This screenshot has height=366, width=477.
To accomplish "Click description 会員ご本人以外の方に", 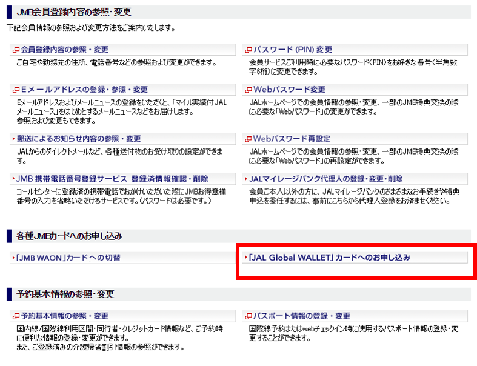I will (x=355, y=196).
